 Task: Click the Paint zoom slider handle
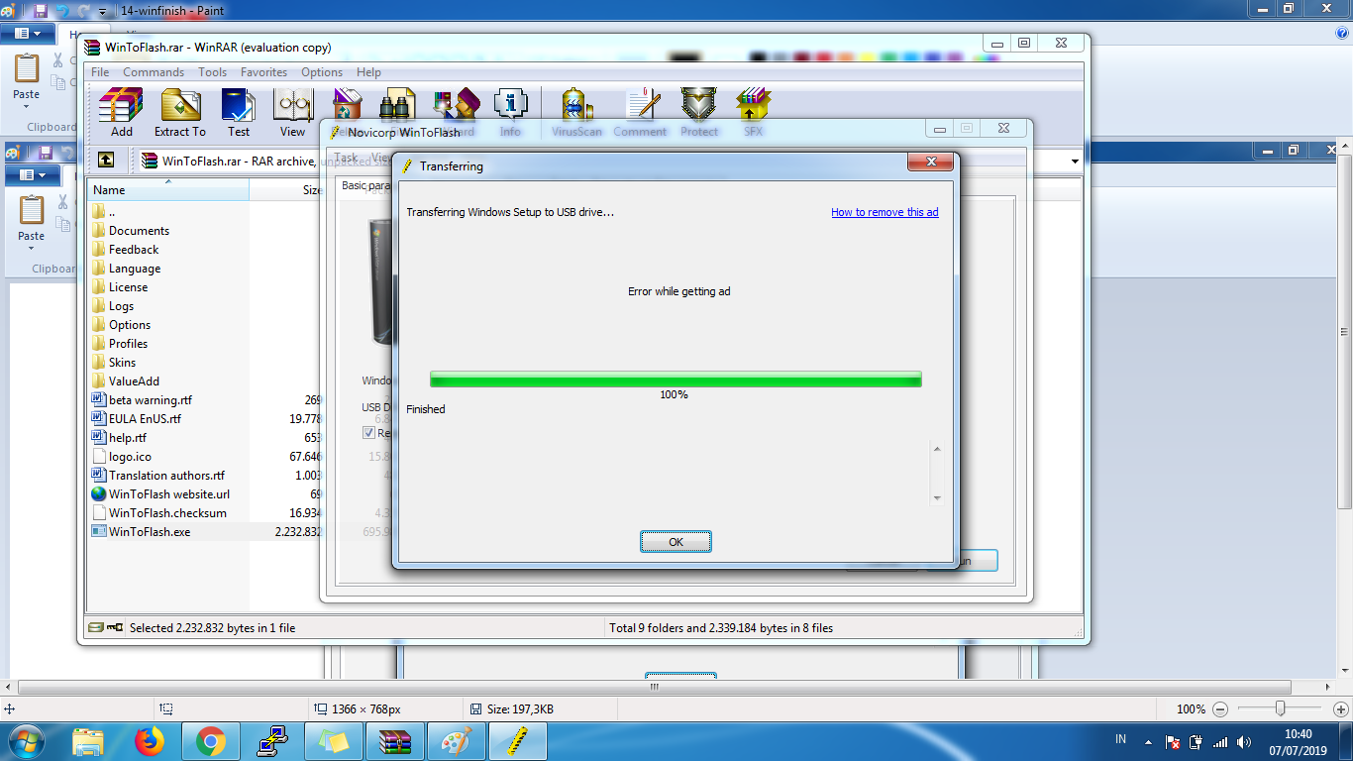point(1281,708)
